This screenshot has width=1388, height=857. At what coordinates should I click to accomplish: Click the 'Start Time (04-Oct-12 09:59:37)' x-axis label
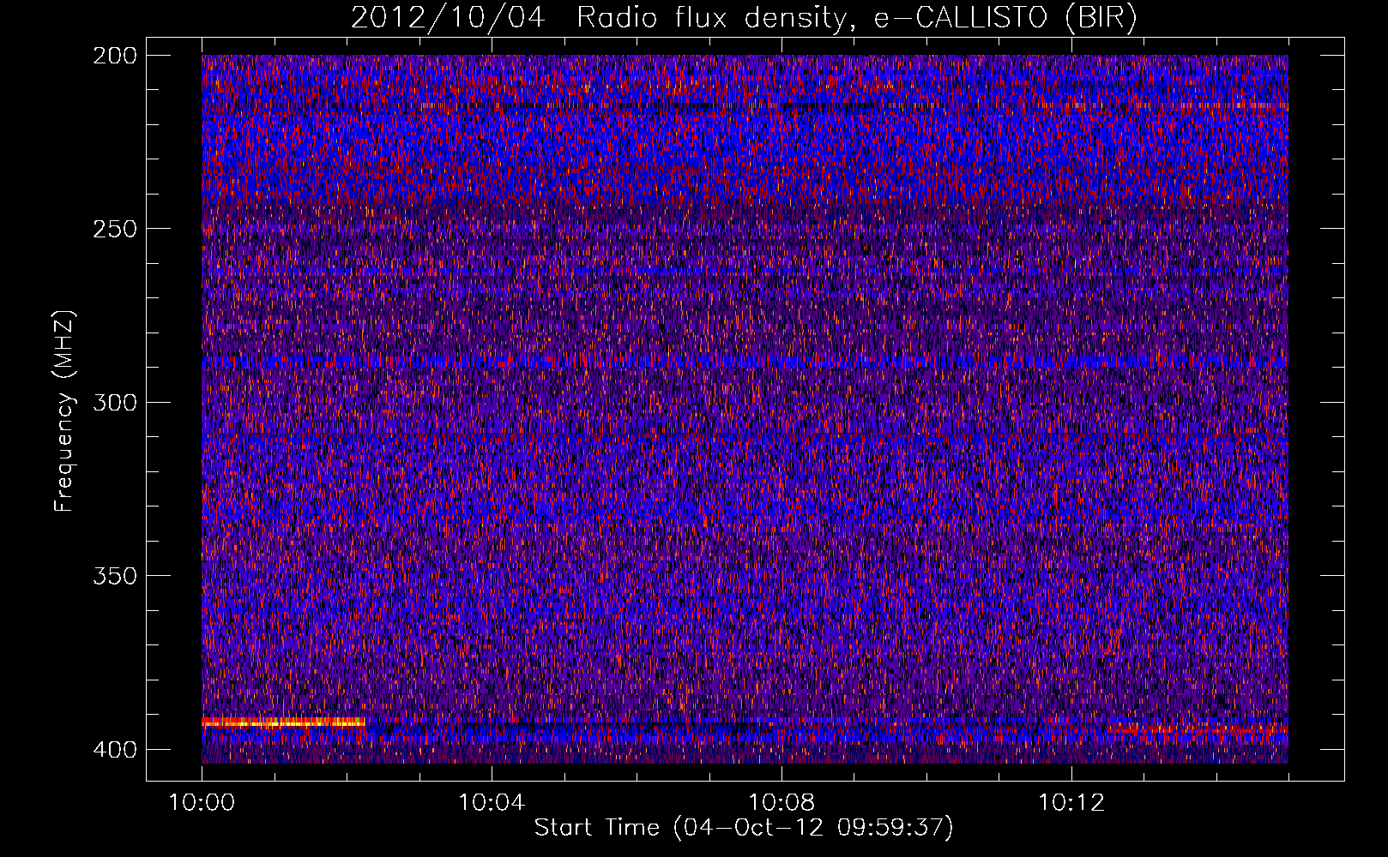coord(744,828)
